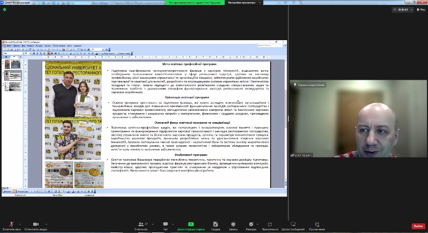Open Настройки просмотра view options dropdown
The height and width of the screenshot is (233, 428).
(x=243, y=2)
